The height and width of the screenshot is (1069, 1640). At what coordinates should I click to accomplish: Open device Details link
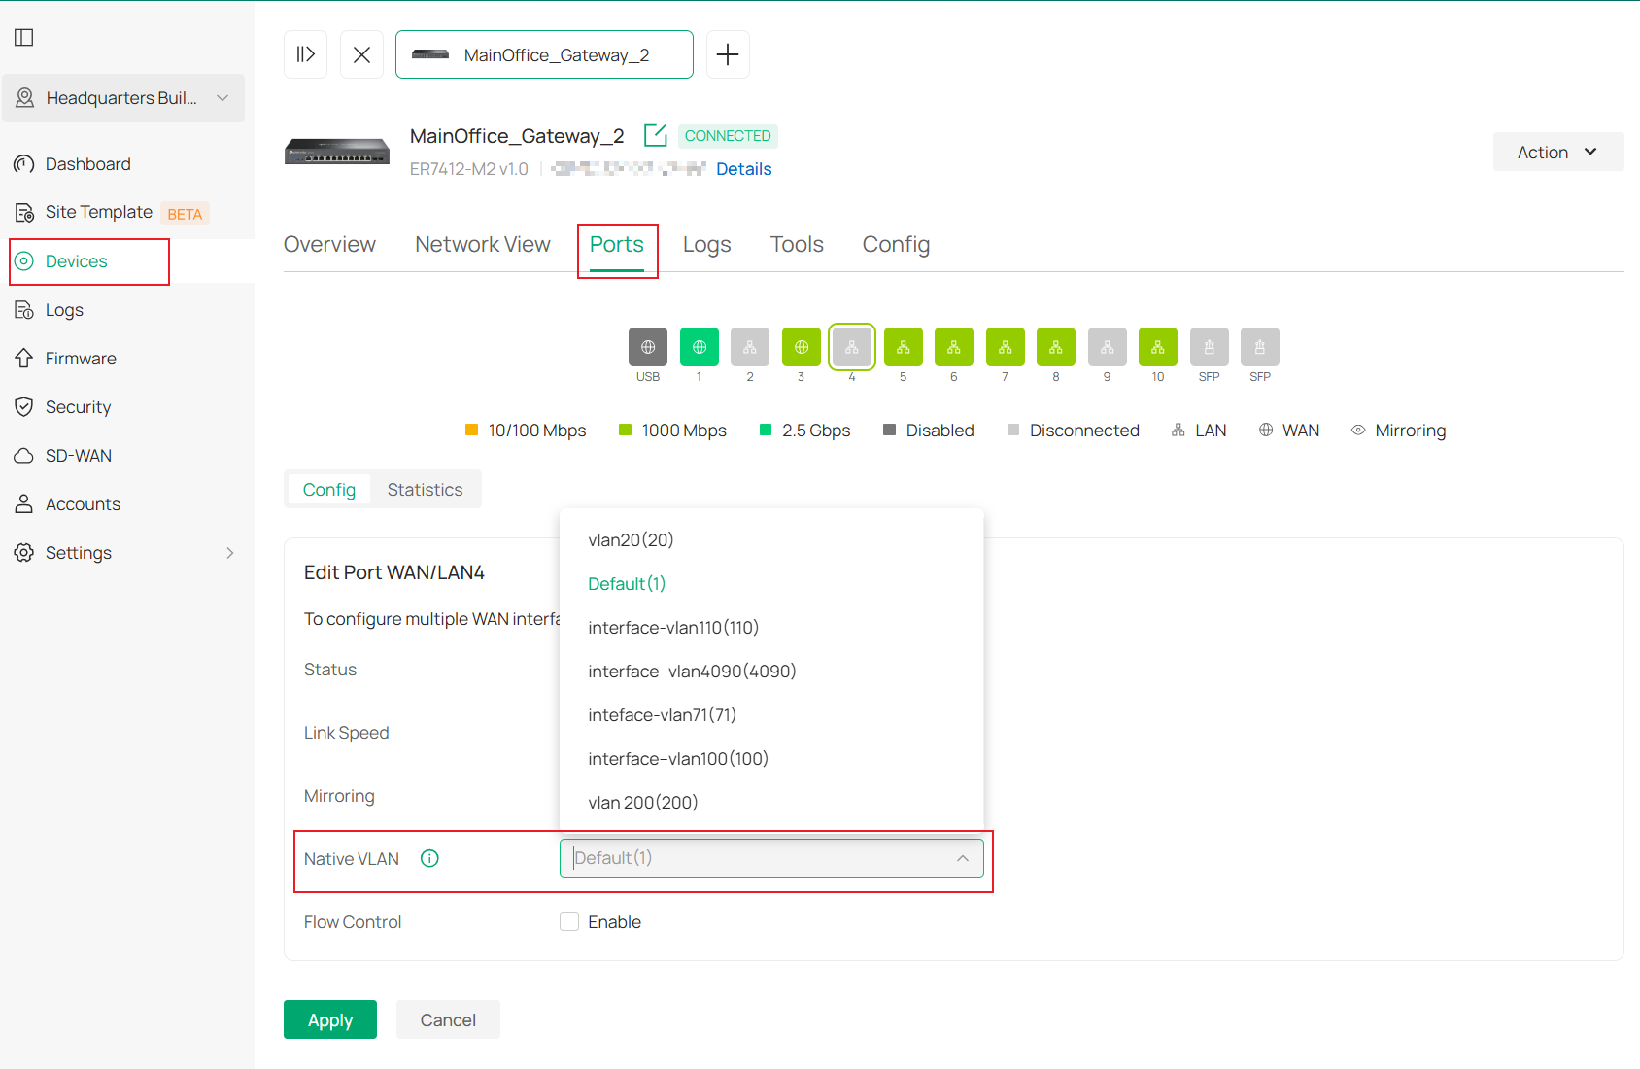tap(743, 168)
